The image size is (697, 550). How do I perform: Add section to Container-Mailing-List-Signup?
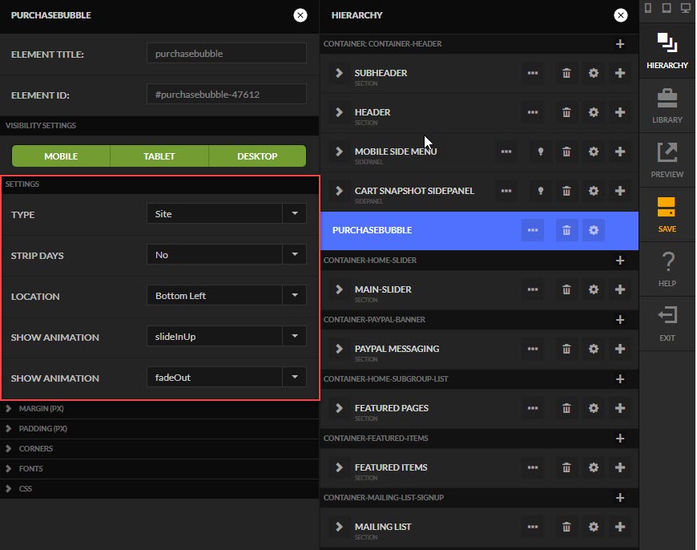pyautogui.click(x=619, y=498)
